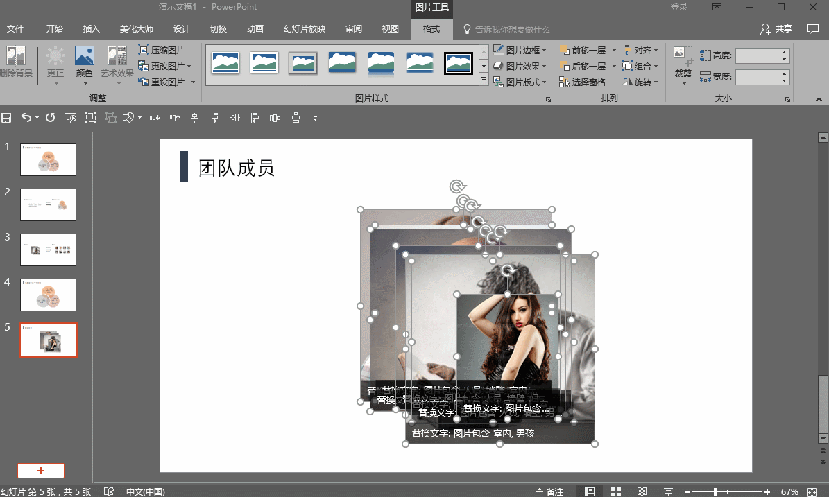This screenshot has height=497, width=829.
Task: Click the Shapes icon in the quick toolbar
Action: pyautogui.click(x=128, y=118)
